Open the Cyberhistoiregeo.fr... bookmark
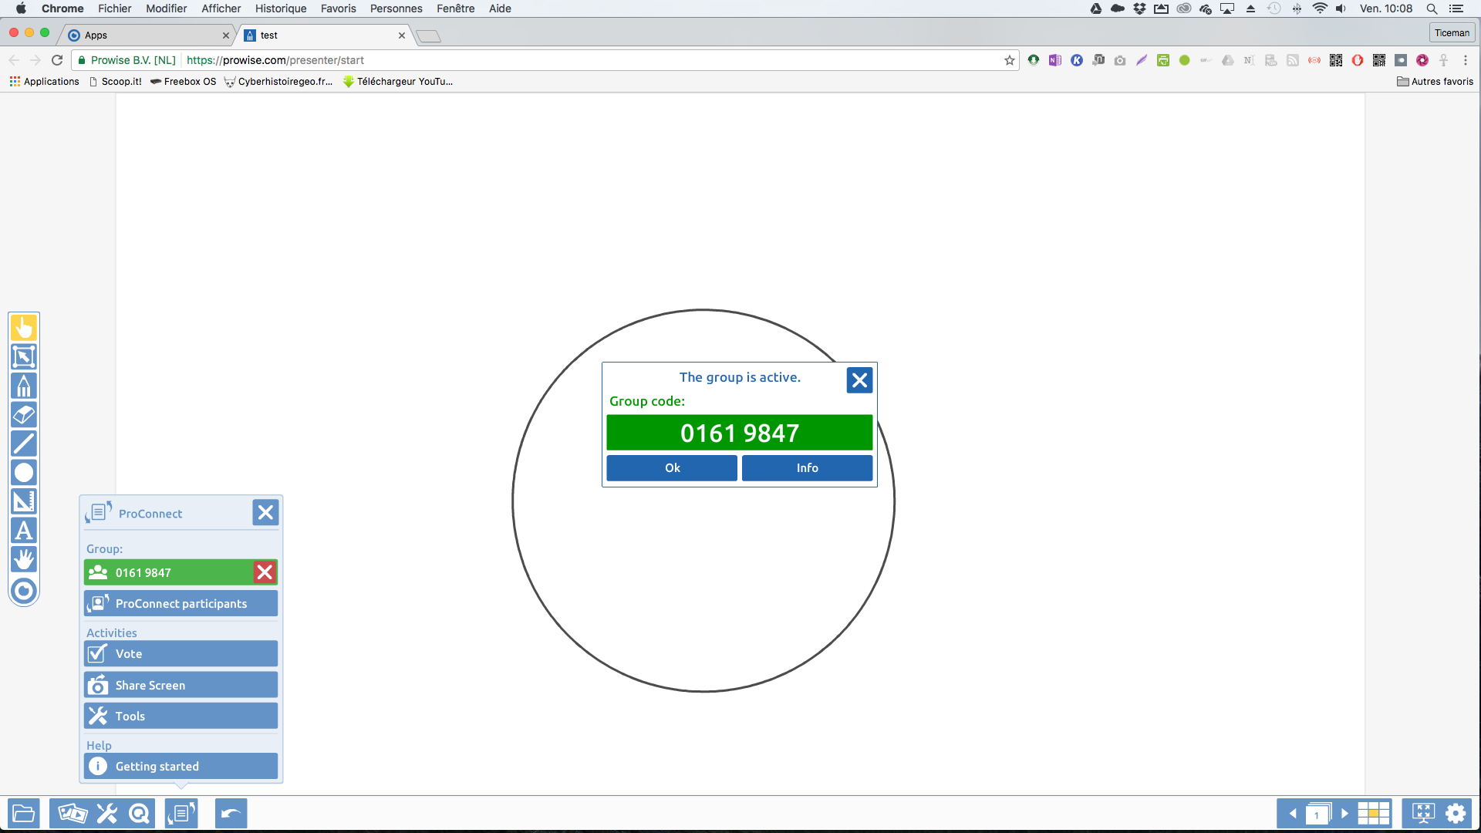The width and height of the screenshot is (1481, 833). tap(278, 82)
